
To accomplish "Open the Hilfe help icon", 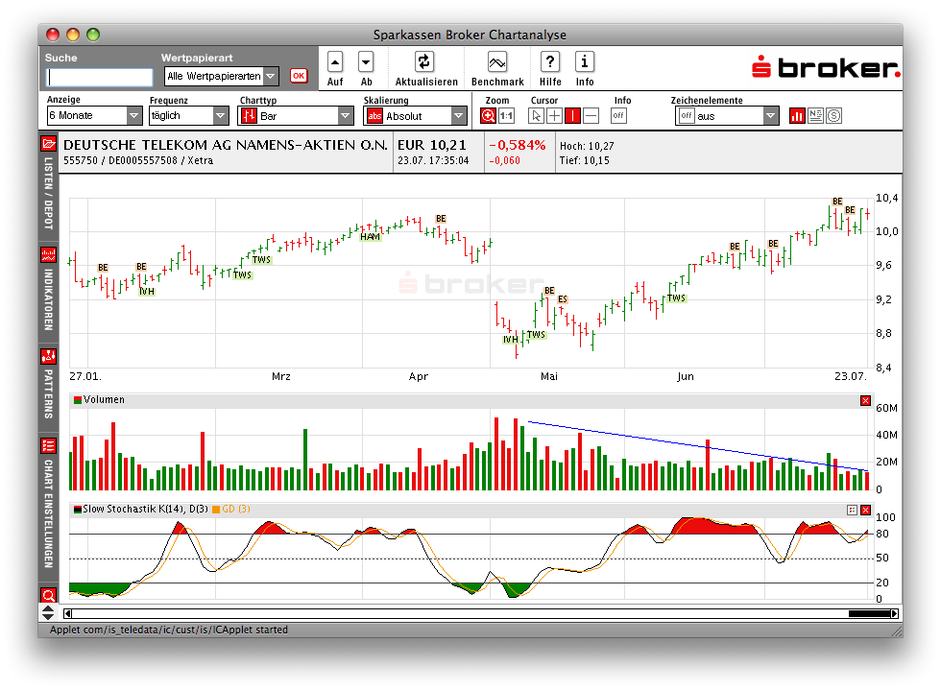I will pyautogui.click(x=550, y=62).
